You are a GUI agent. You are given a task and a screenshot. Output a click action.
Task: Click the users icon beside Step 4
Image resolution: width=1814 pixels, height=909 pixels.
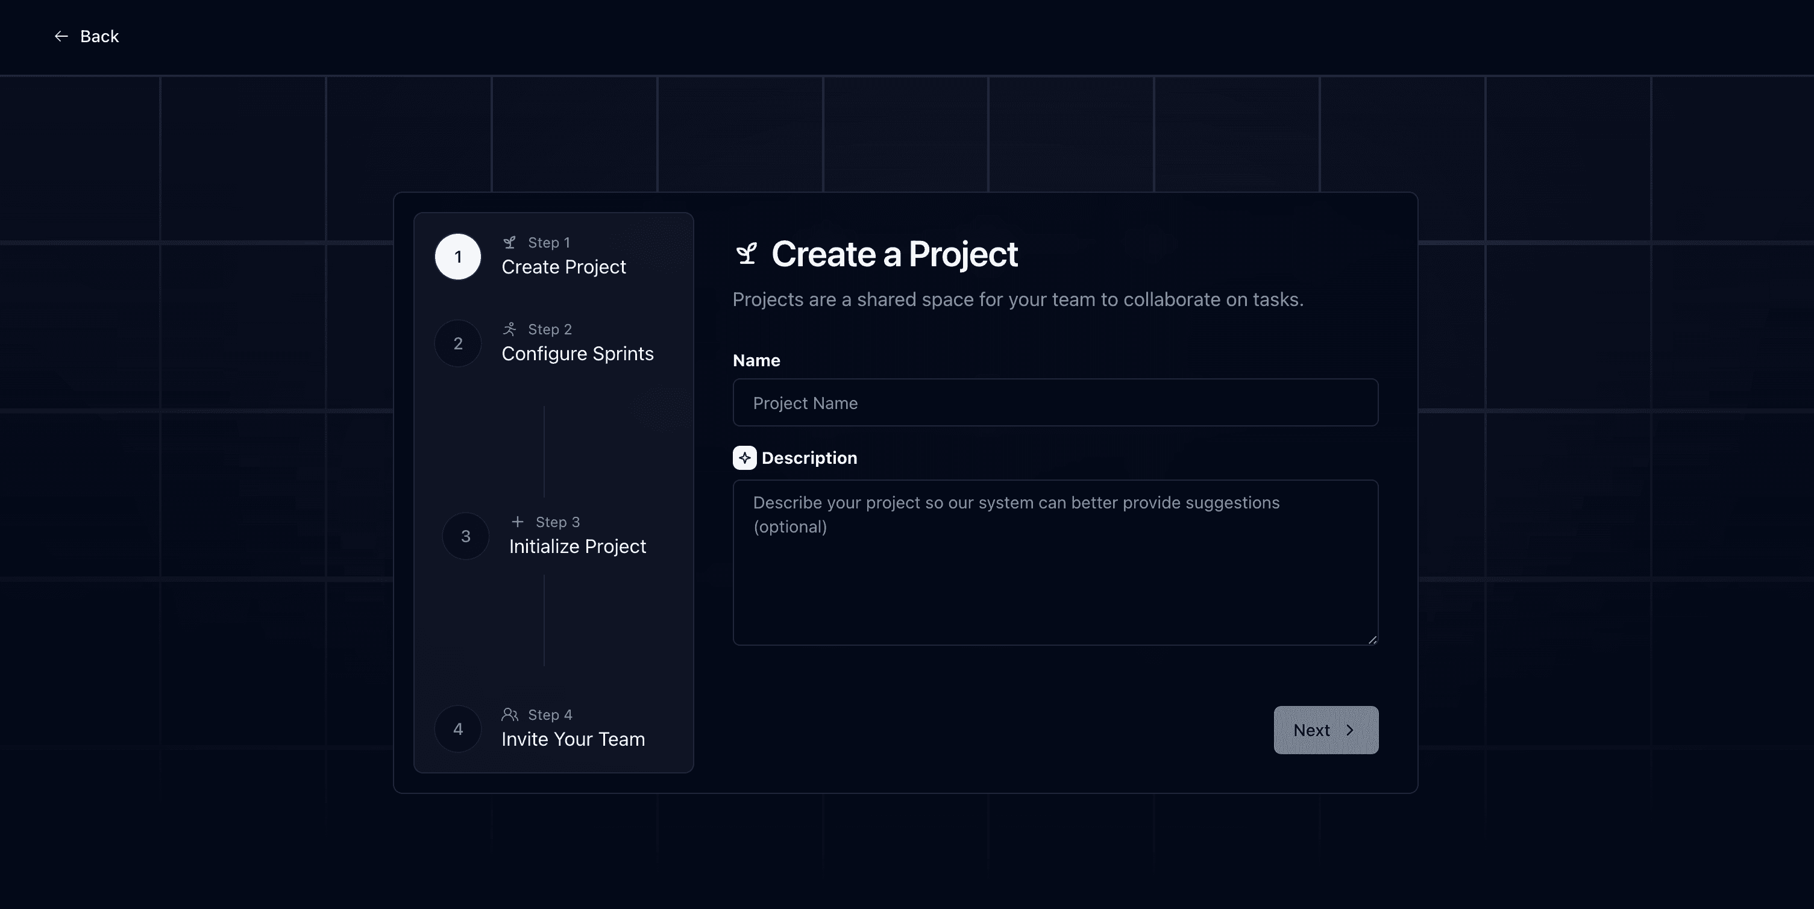510,714
